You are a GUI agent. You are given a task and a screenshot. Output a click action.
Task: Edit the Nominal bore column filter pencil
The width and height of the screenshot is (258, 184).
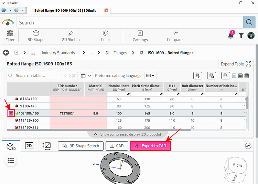click(x=128, y=94)
